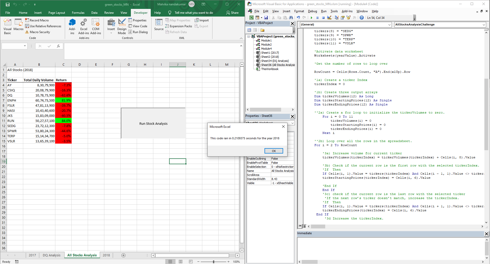The height and width of the screenshot is (264, 490).
Task: Click the Source icon in XML group
Action: (159, 25)
